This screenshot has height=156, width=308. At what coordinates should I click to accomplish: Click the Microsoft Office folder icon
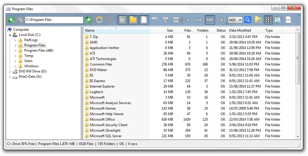87,119
